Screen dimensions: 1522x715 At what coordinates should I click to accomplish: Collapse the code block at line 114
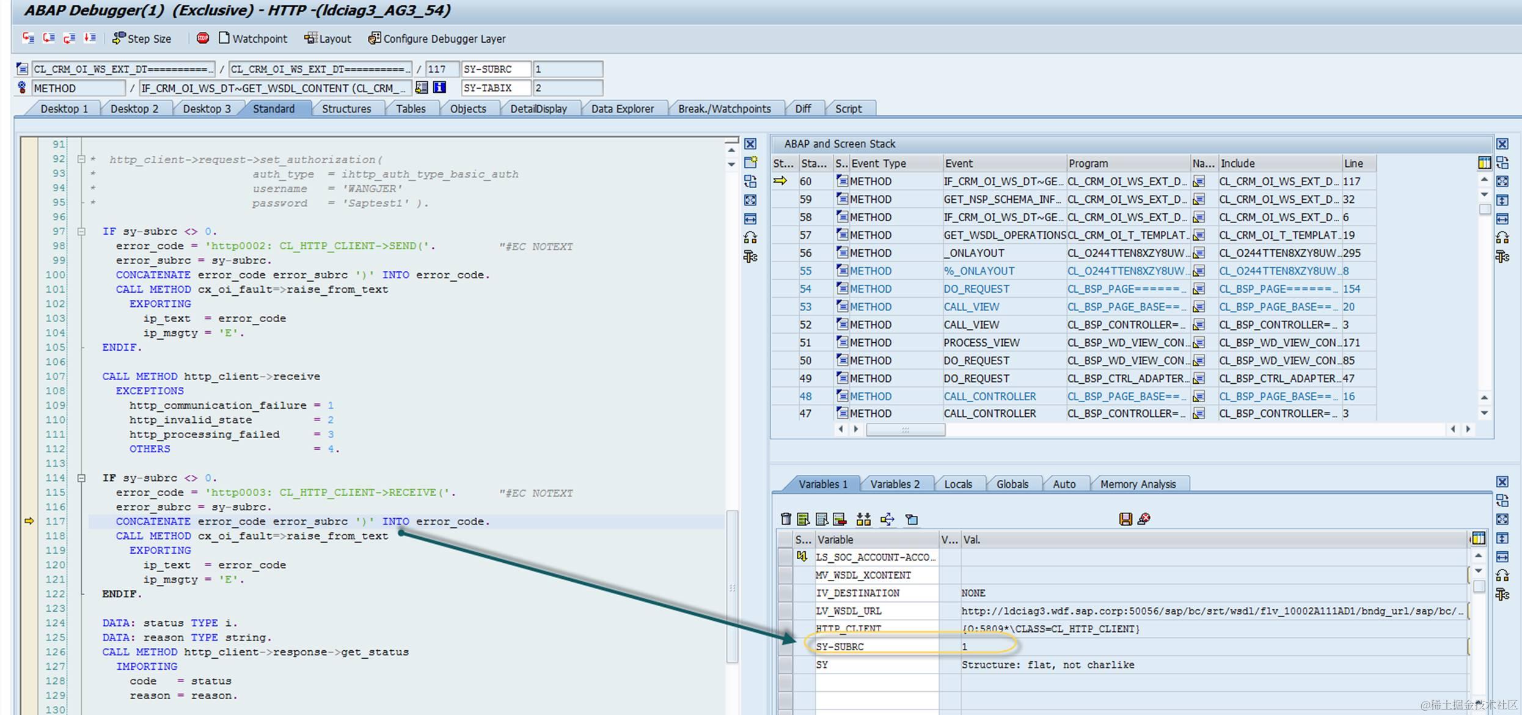click(x=81, y=479)
